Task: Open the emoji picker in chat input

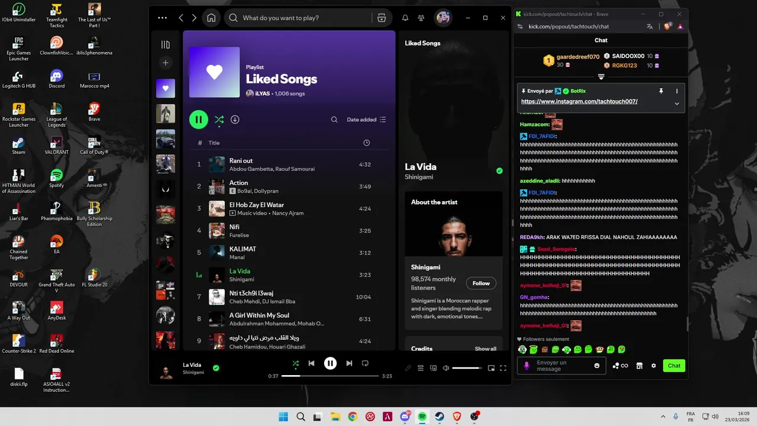Action: tap(597, 366)
